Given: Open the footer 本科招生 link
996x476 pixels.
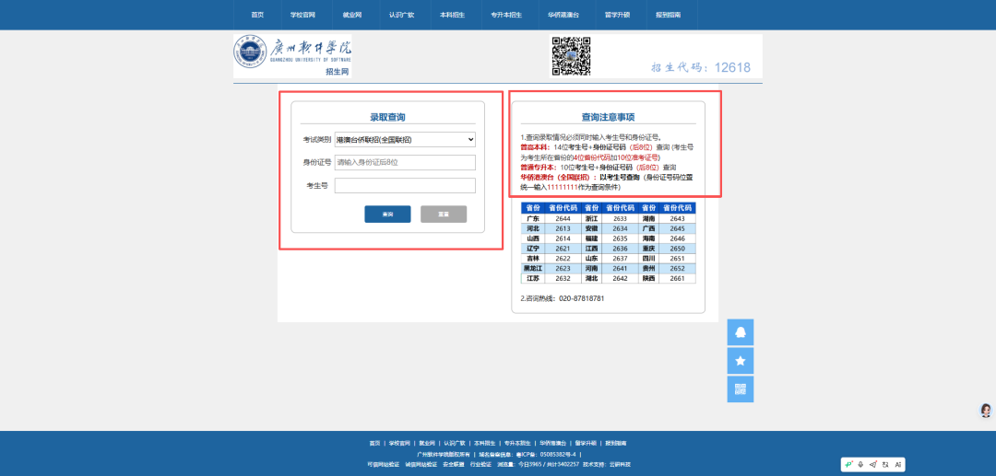Looking at the screenshot, I should 485,443.
